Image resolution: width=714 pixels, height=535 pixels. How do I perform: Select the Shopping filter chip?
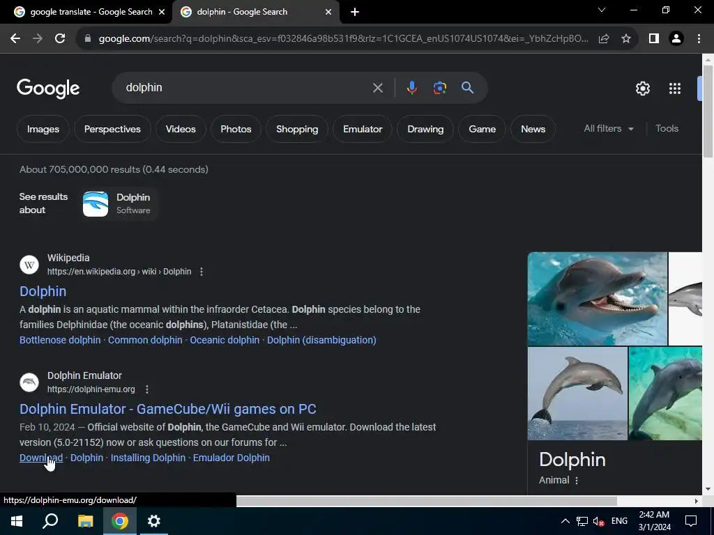(297, 129)
